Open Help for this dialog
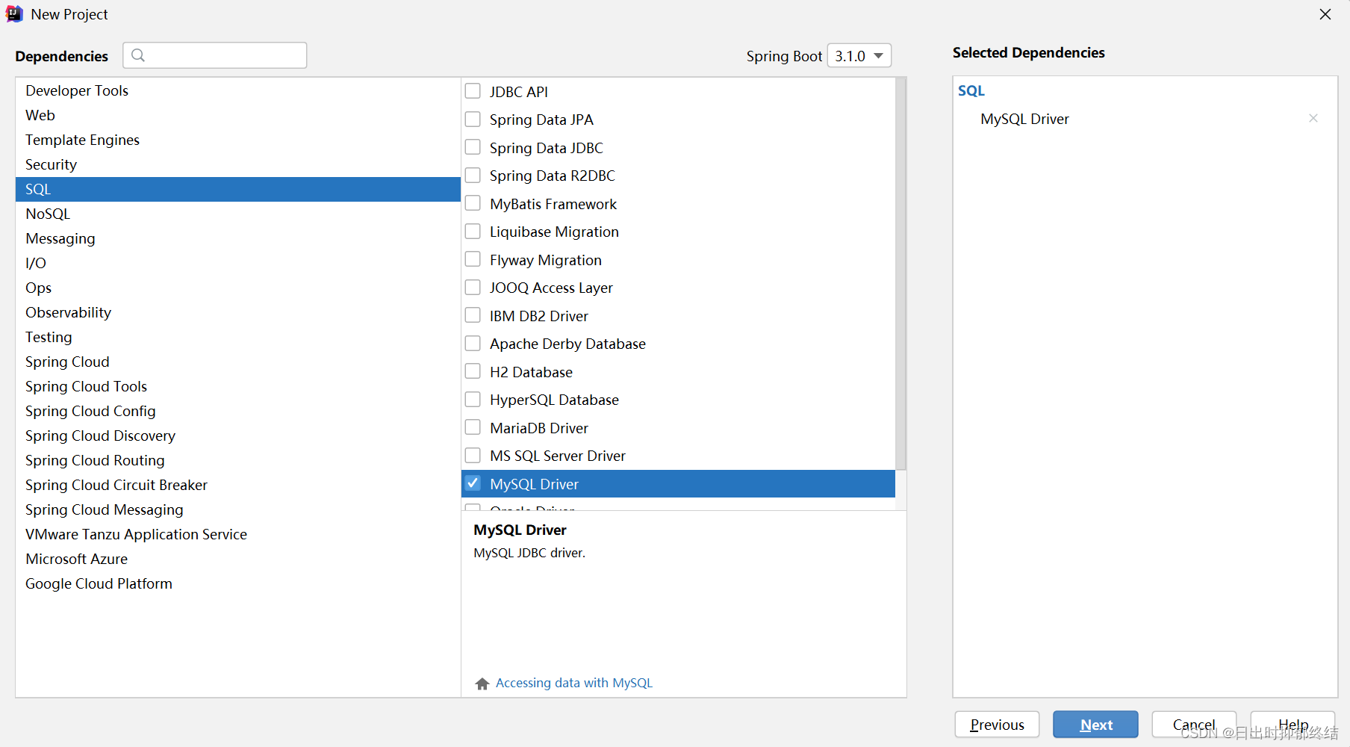Image resolution: width=1350 pixels, height=747 pixels. (1293, 725)
